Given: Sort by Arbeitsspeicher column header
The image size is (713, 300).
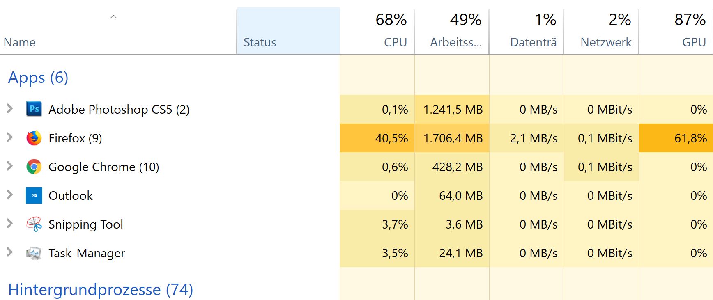Looking at the screenshot, I should [456, 42].
